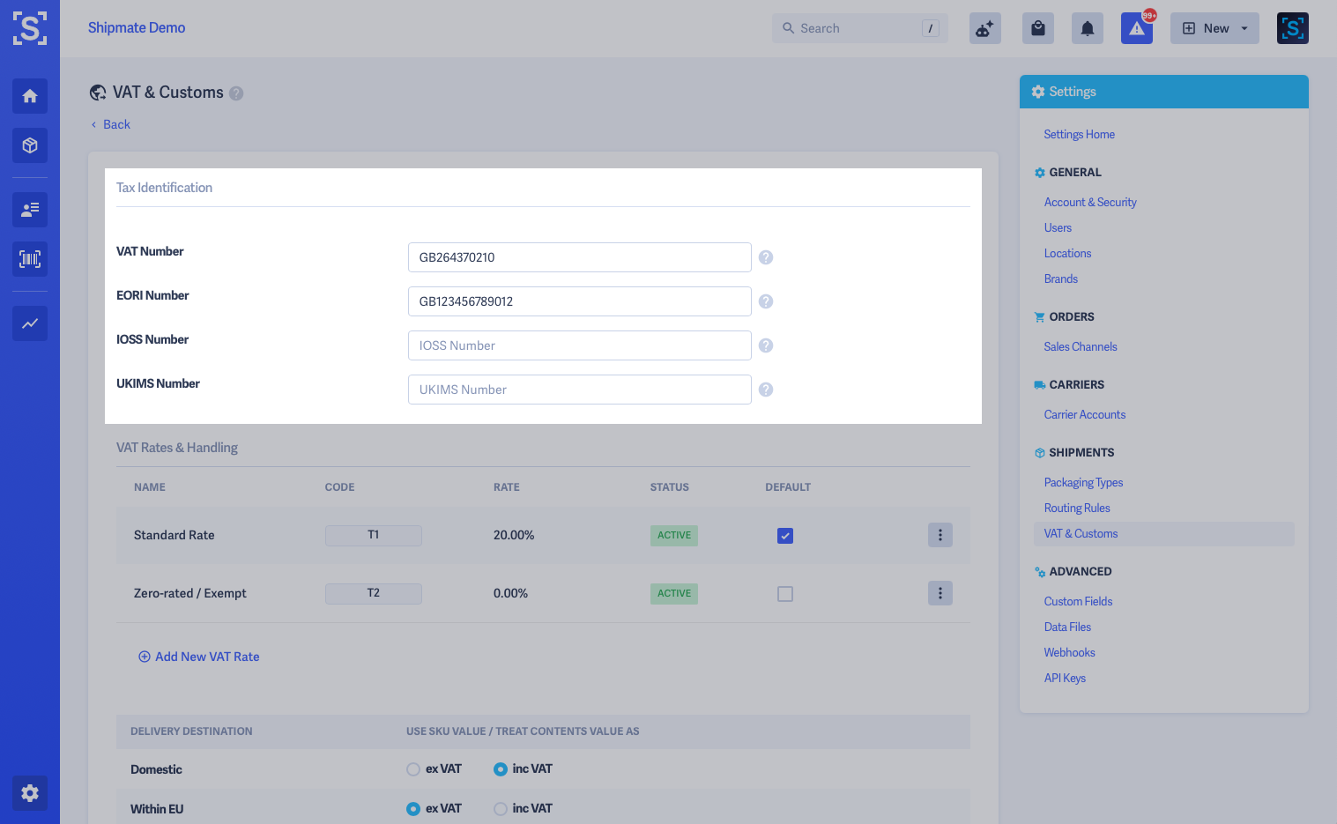1337x824 pixels.
Task: Expand the New dropdown button
Action: (x=1214, y=28)
